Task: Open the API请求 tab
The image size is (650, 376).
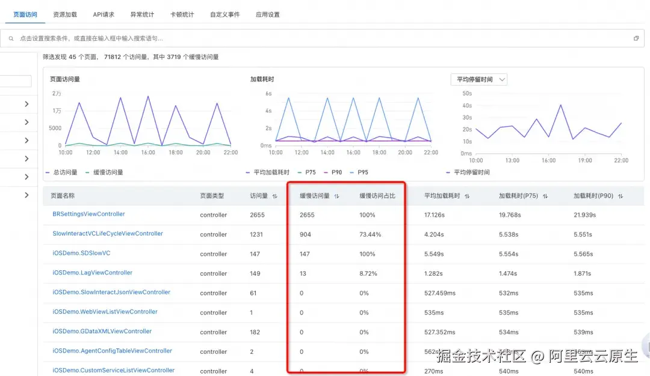Action: pos(104,14)
